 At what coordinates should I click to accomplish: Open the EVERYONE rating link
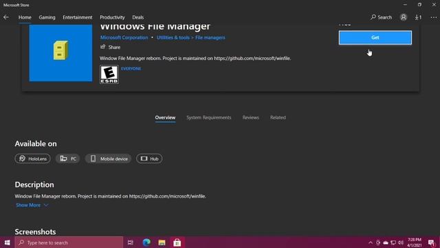tap(131, 68)
